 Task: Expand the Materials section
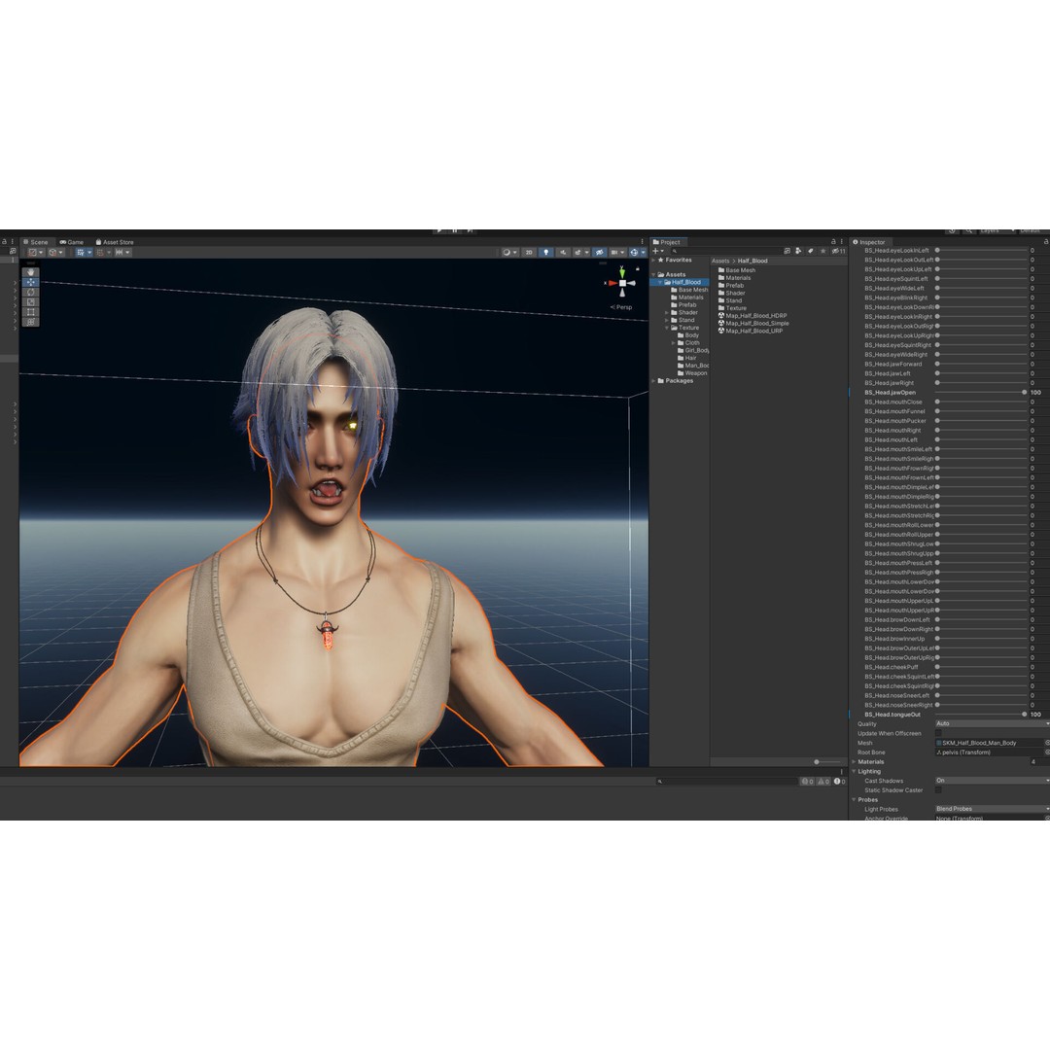tap(854, 762)
